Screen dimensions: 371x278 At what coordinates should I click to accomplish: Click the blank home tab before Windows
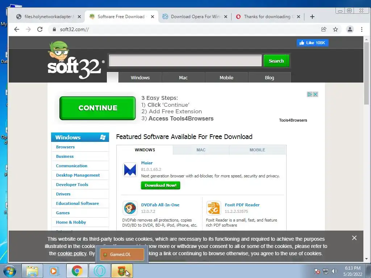tap(113, 77)
